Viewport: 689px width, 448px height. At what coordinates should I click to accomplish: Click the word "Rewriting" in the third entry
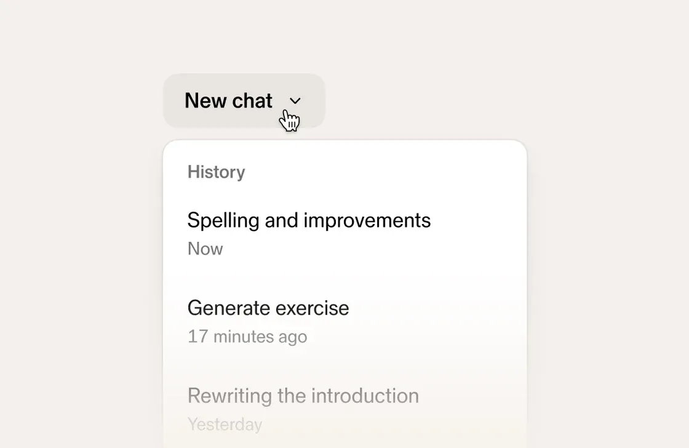(229, 396)
